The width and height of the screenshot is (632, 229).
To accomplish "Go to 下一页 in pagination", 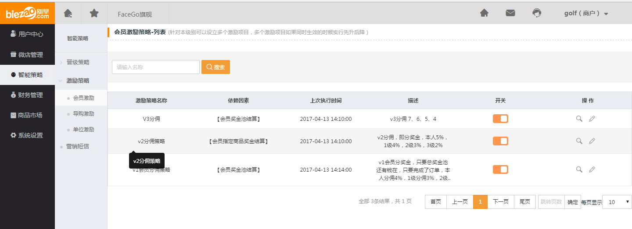I will click(500, 202).
